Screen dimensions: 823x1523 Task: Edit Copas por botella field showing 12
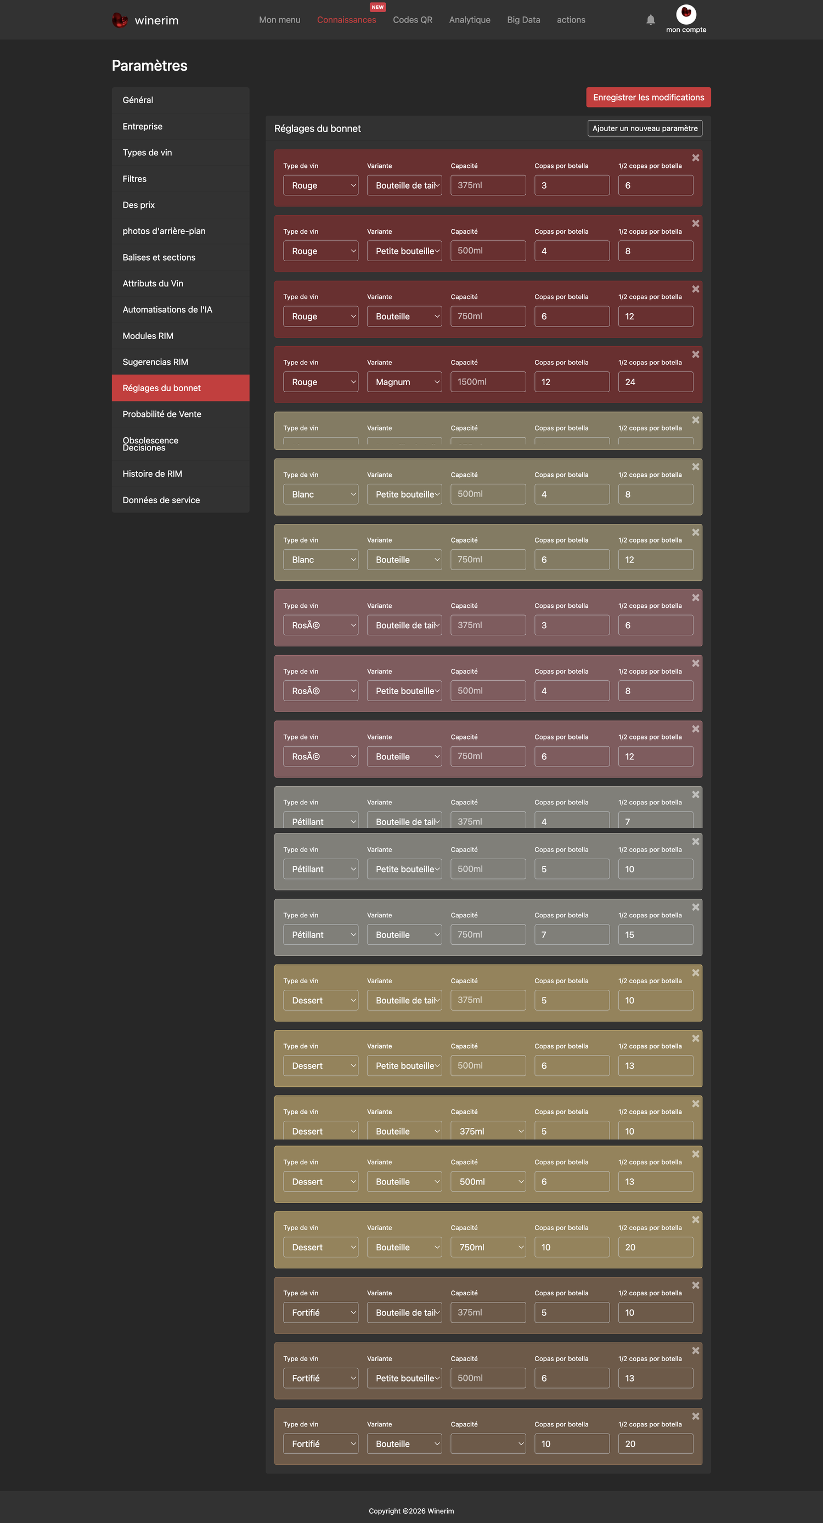pos(572,382)
